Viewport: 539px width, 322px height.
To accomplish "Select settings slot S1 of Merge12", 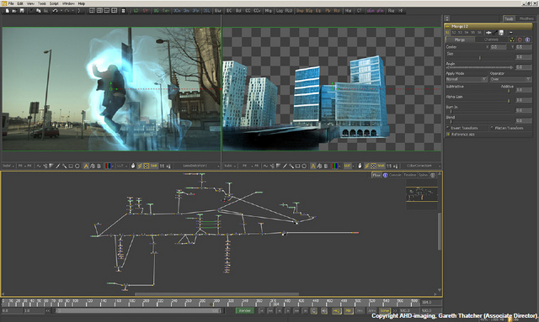I will click(x=447, y=33).
